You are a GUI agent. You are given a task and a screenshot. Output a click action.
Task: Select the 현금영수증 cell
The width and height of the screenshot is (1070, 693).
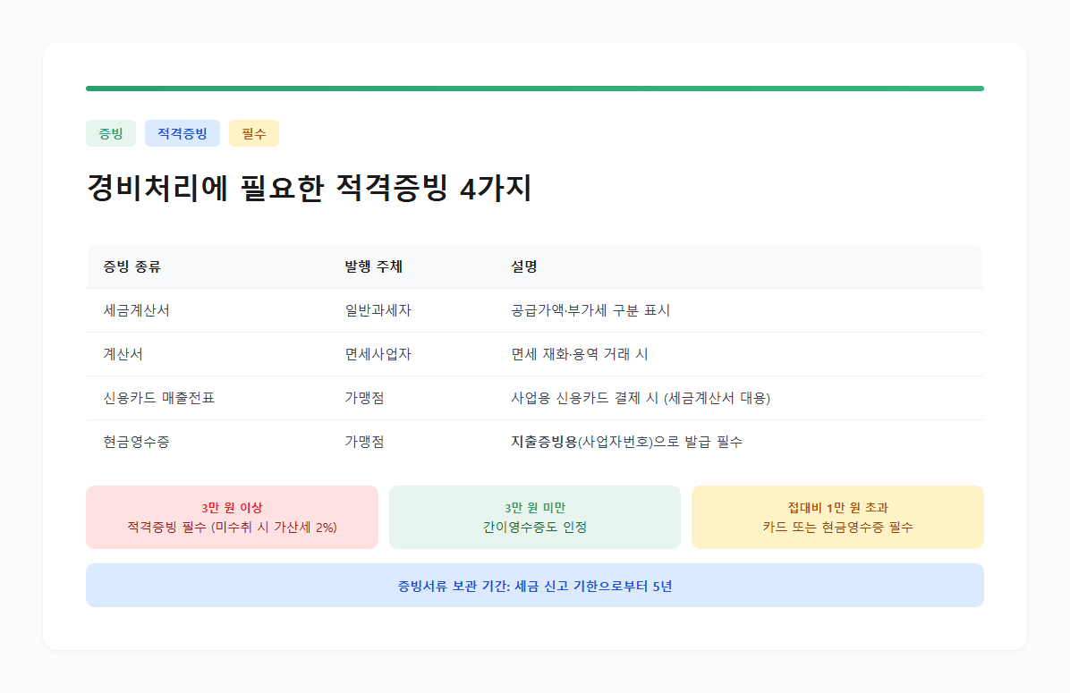pos(137,442)
